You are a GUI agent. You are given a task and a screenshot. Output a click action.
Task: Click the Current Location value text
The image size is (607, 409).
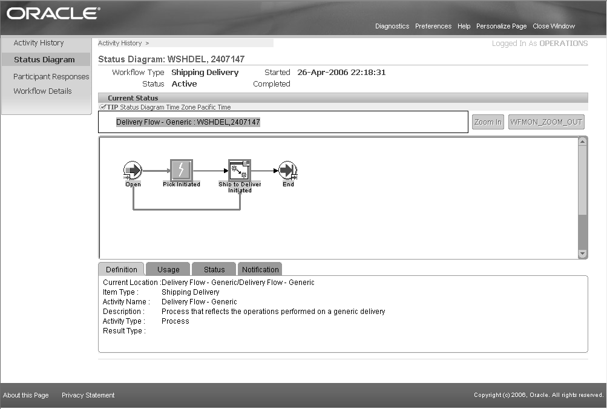[238, 283]
